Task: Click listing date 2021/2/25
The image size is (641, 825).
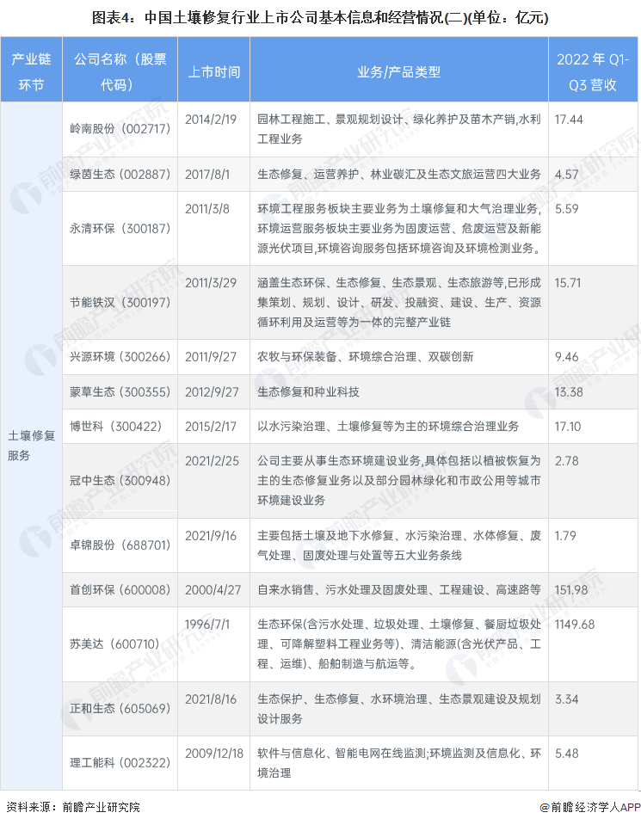Action: click(212, 461)
